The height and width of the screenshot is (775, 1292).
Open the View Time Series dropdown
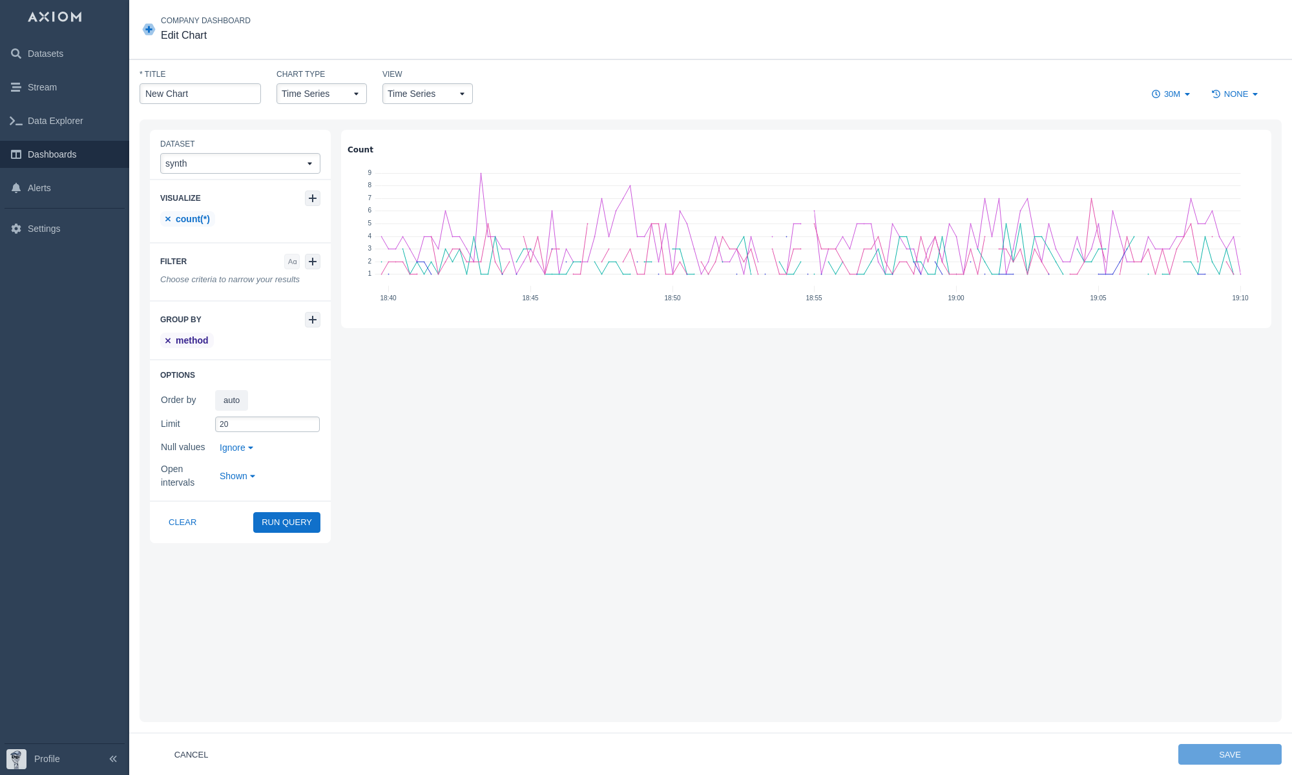(x=427, y=94)
